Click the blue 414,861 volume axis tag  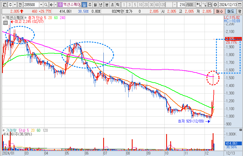click(233, 144)
